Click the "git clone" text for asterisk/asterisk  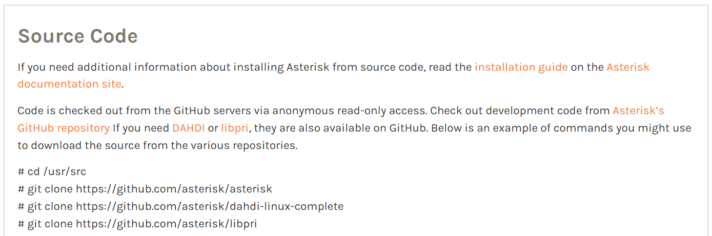point(50,189)
